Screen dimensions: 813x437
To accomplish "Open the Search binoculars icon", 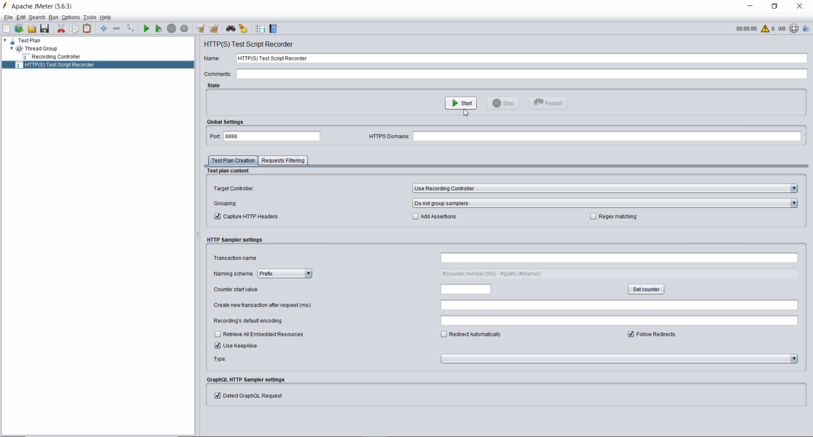I will pos(230,28).
